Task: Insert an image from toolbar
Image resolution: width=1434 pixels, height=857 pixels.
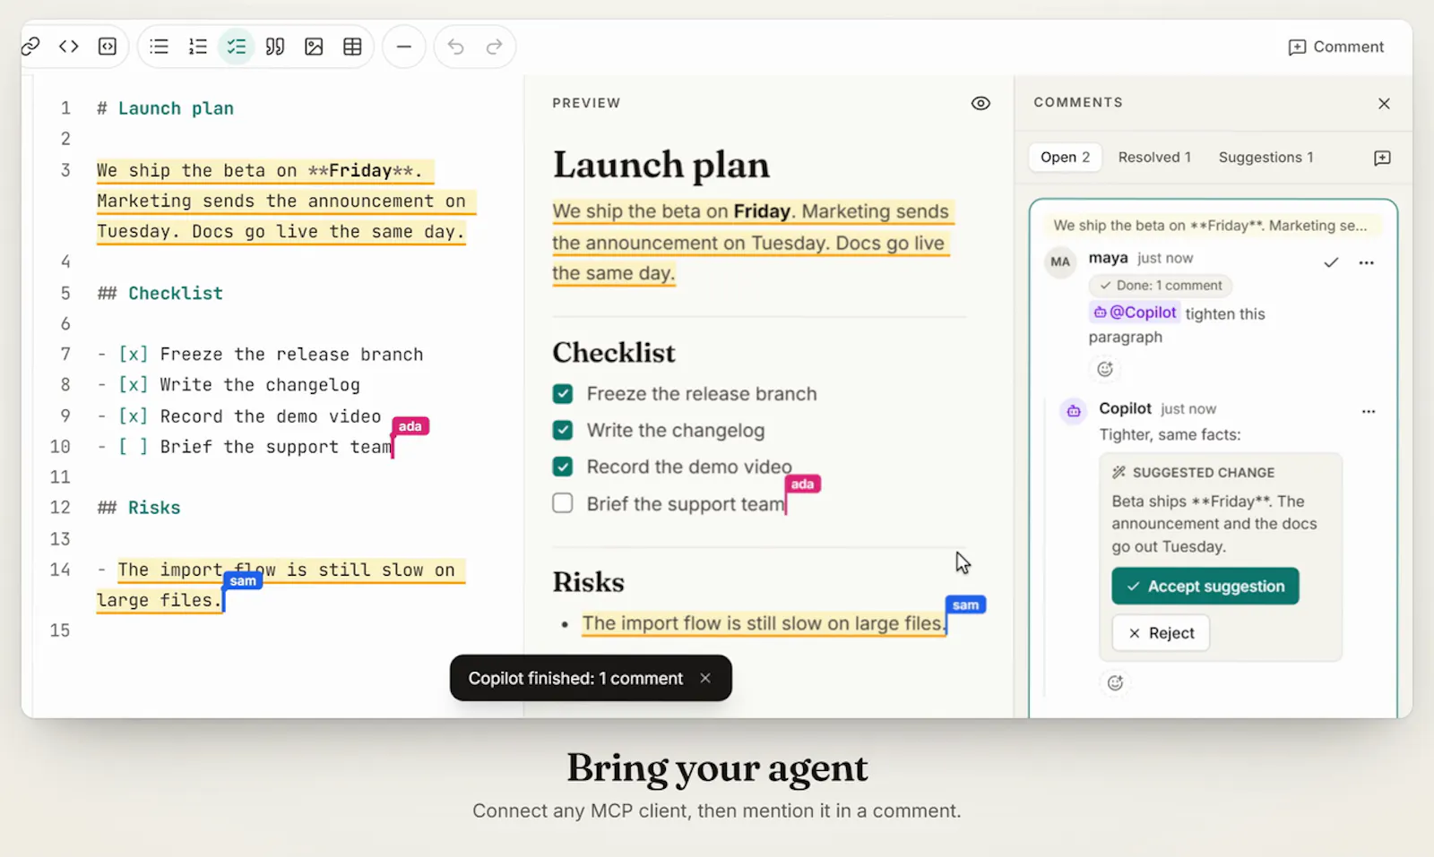Action: click(314, 47)
